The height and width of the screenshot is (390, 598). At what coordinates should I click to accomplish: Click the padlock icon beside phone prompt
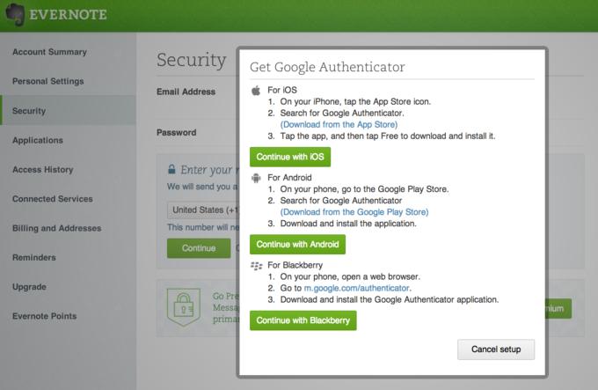[x=172, y=169]
